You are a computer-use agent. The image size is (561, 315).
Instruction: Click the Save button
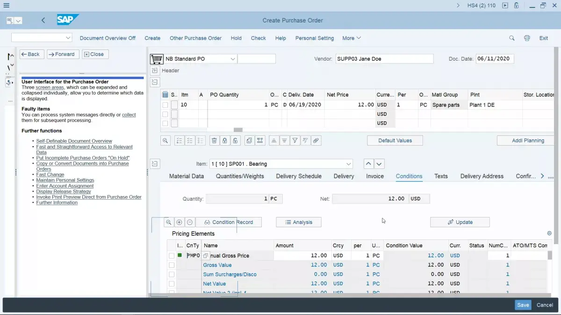(x=523, y=305)
